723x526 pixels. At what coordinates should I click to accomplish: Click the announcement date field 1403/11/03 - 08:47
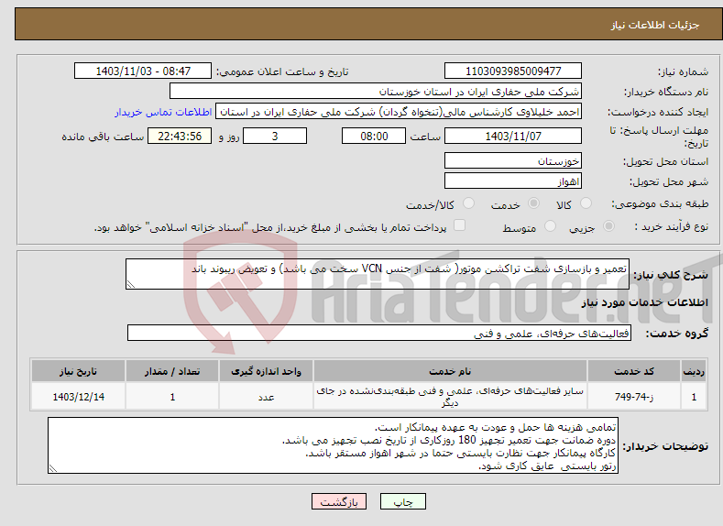(143, 71)
